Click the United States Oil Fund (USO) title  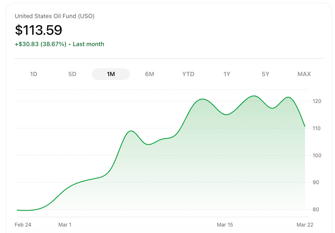(x=55, y=16)
